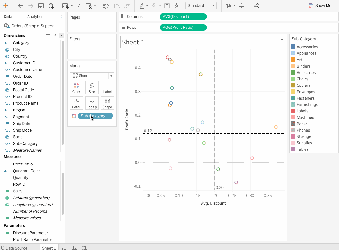This screenshot has width=339, height=250.
Task: Click the Copiers color legend swatch
Action: click(x=293, y=85)
